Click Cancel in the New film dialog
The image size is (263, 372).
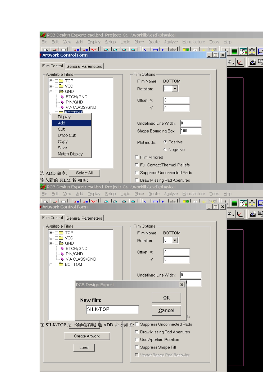coord(166,310)
